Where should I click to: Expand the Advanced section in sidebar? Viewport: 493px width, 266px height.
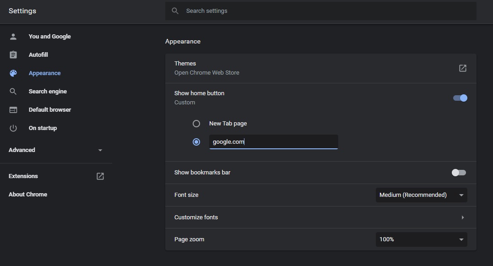click(55, 150)
